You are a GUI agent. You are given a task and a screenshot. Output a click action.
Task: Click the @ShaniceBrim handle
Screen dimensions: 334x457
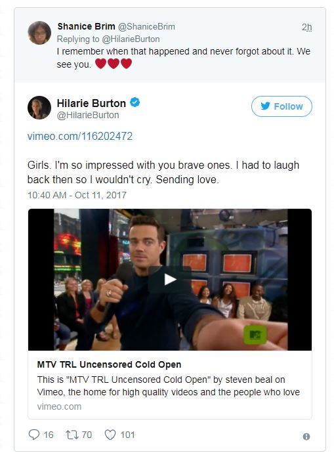[146, 26]
